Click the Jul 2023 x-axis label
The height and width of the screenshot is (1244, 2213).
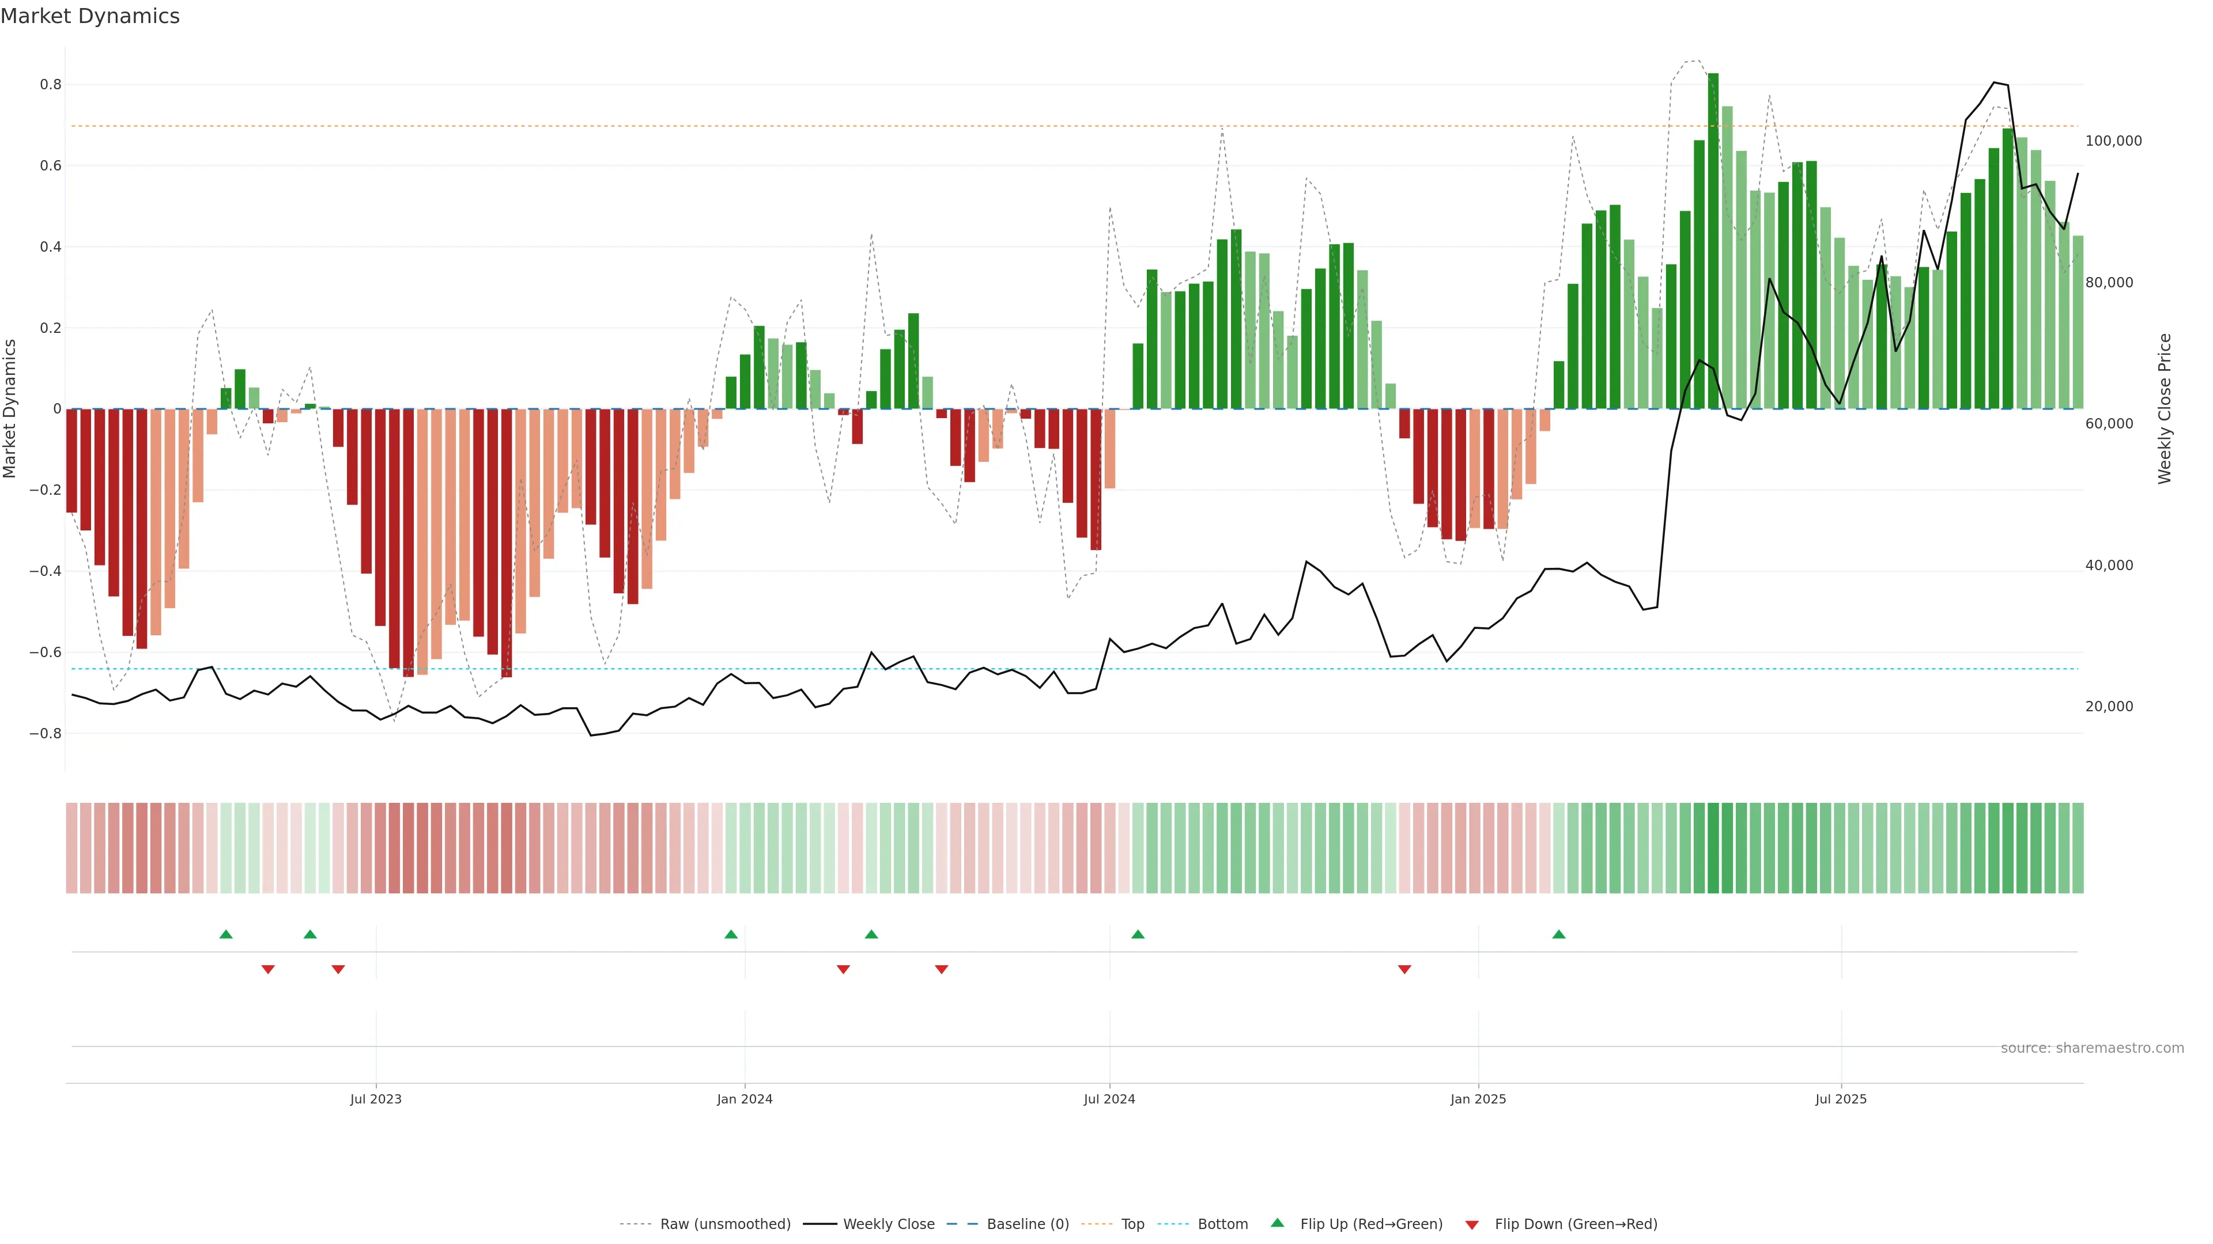pyautogui.click(x=375, y=1099)
